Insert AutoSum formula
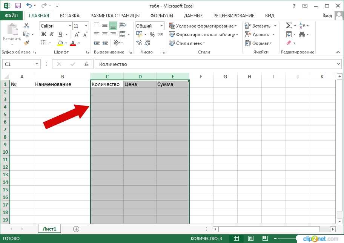Screen dimensions: 344x243 click(289, 26)
